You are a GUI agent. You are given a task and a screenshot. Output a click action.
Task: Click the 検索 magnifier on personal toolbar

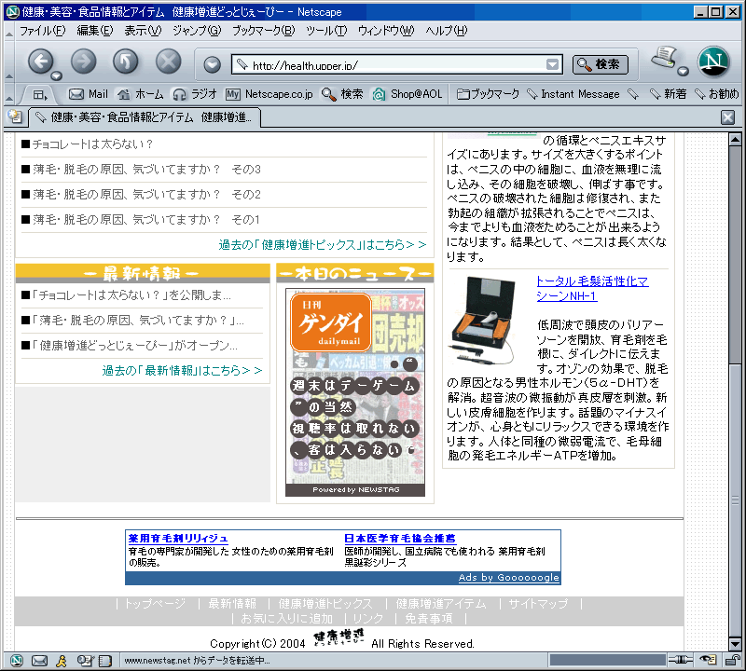(x=342, y=94)
